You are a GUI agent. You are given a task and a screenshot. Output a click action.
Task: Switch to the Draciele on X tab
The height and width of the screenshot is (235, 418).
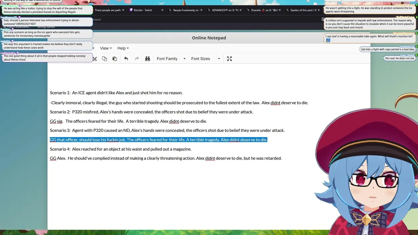(263, 10)
